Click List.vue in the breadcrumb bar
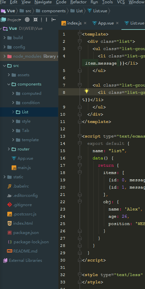145x289 pixels. (98, 11)
